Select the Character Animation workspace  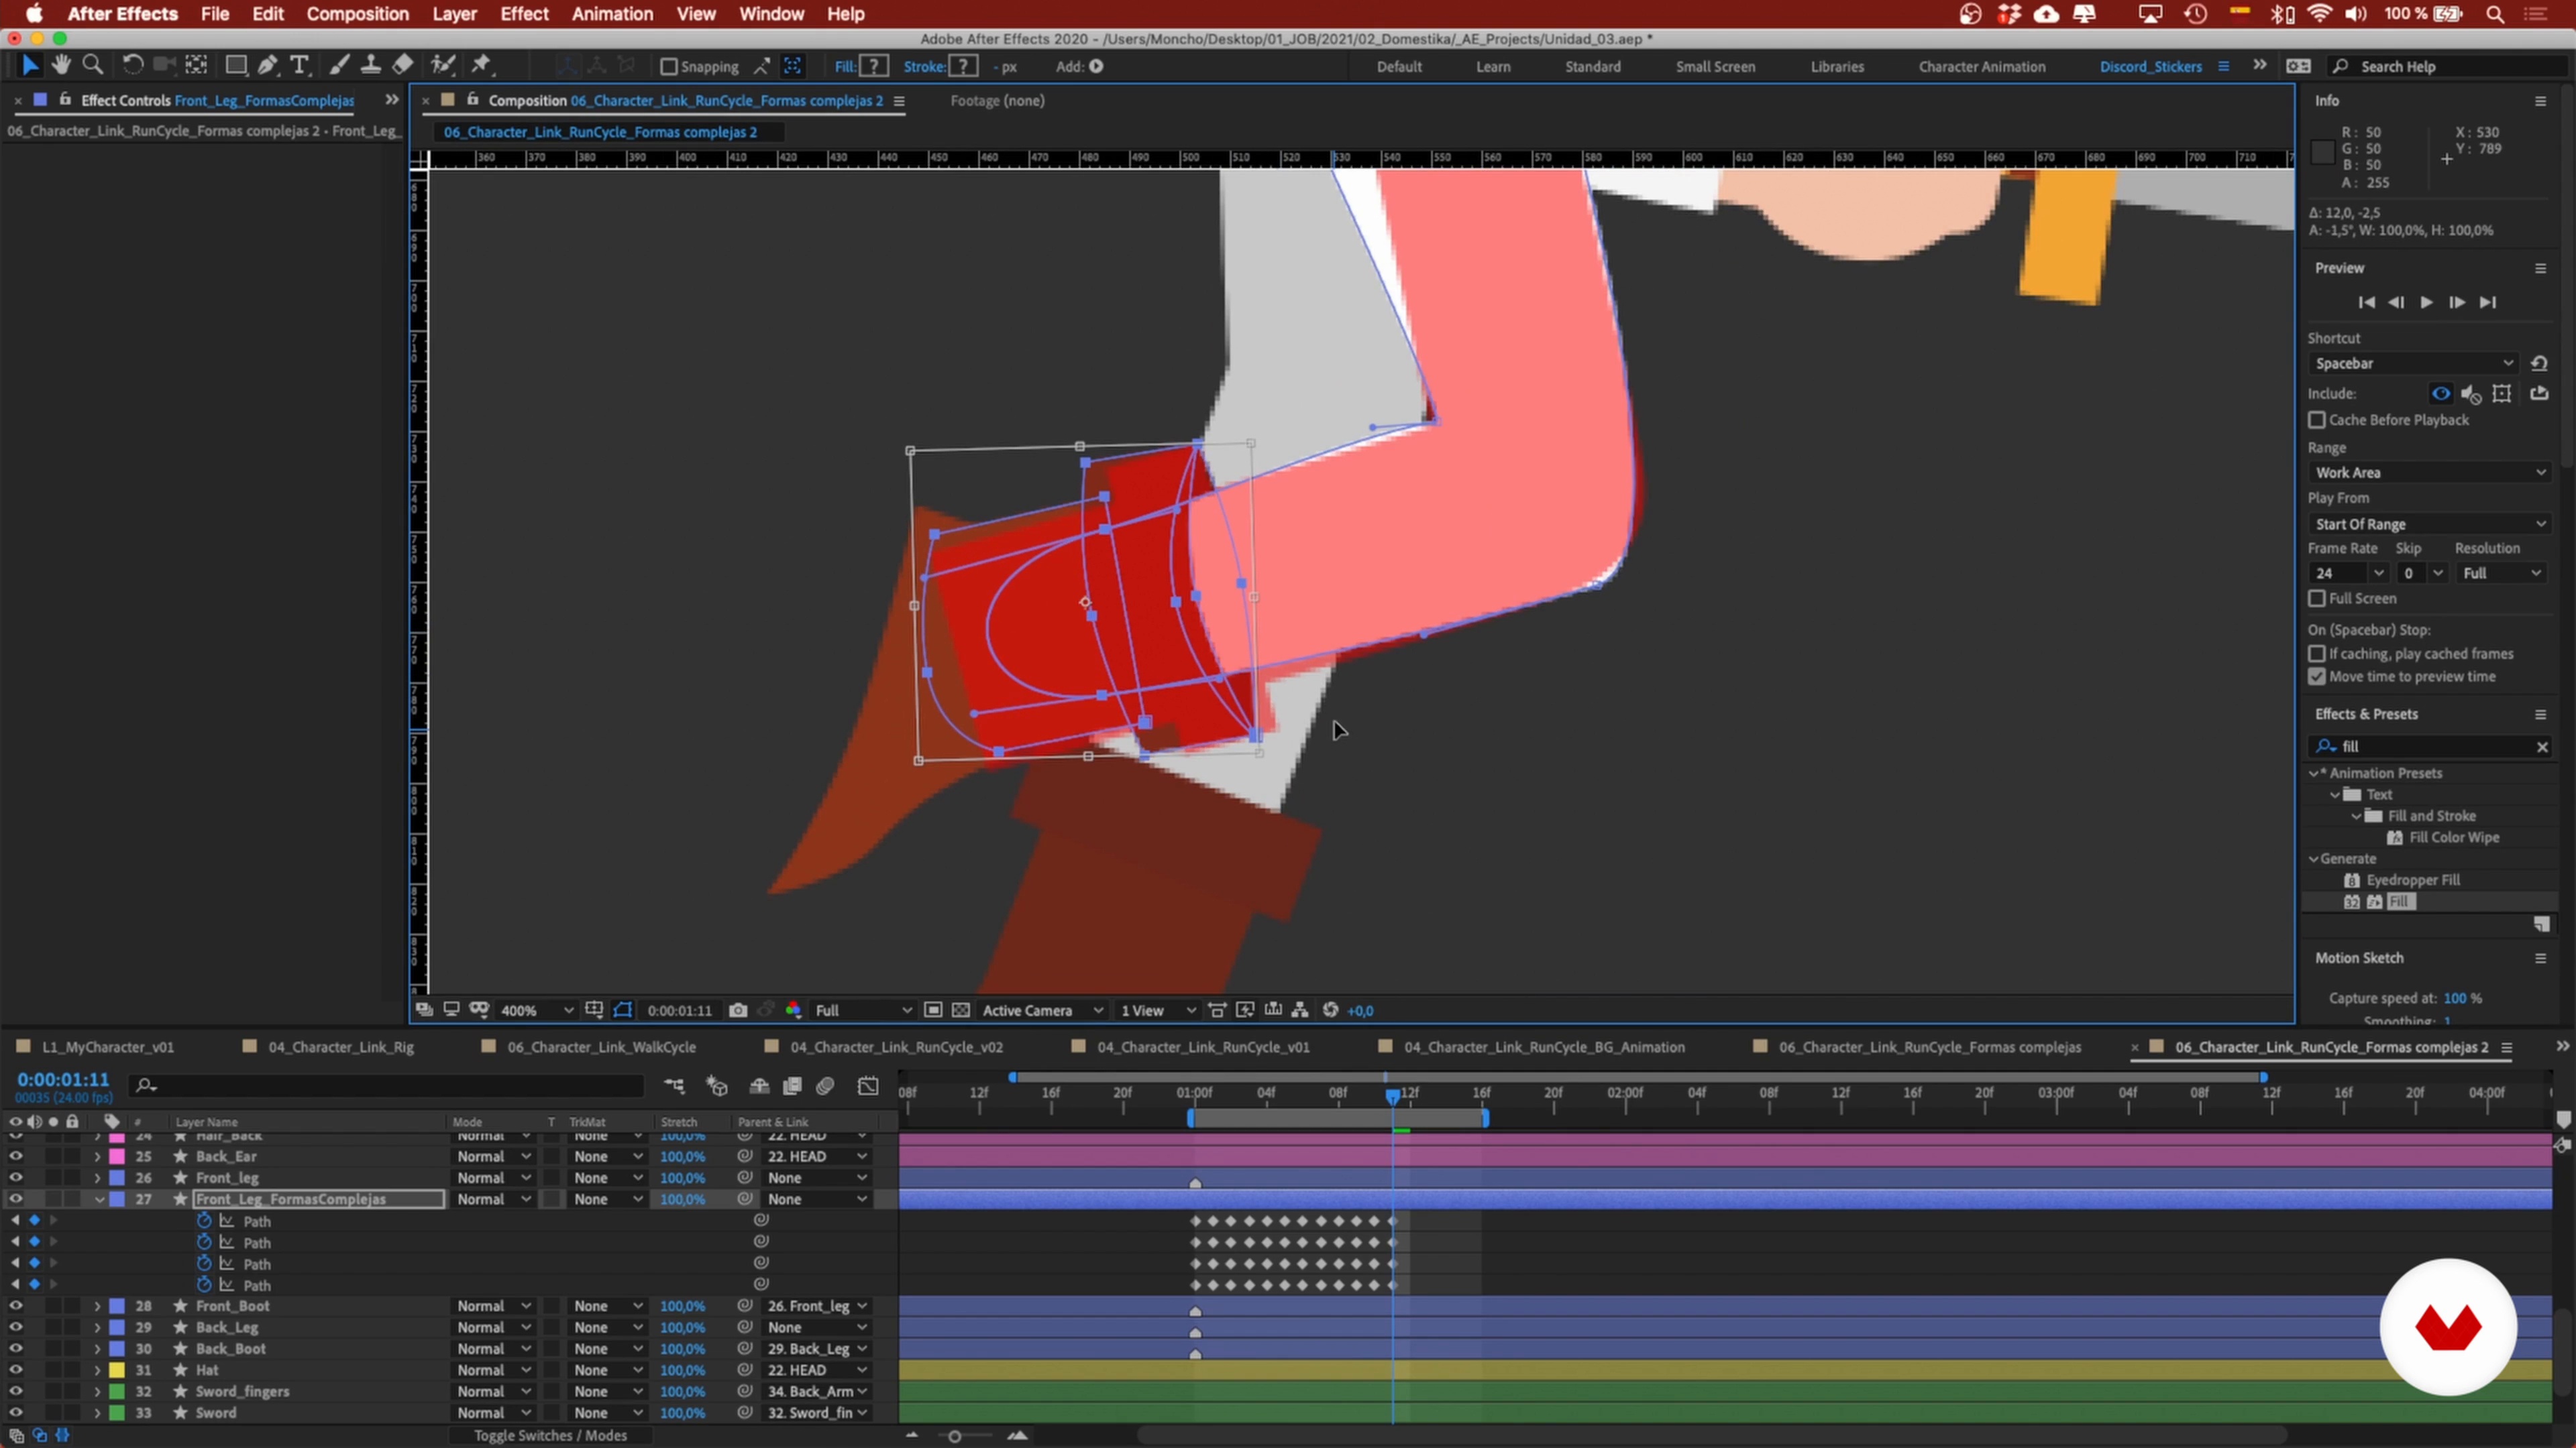click(x=1981, y=67)
